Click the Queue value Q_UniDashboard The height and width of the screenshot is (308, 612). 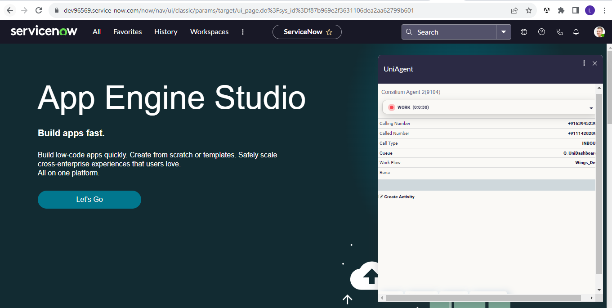(580, 153)
